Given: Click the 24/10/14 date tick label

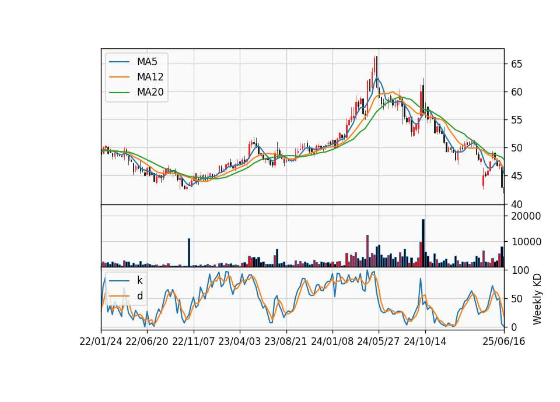Looking at the screenshot, I should tap(425, 342).
